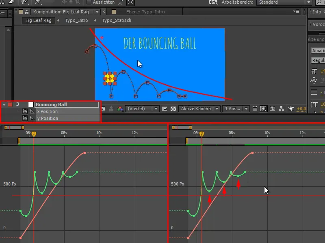Open the graph editor icon in timeline toolbar
Screen dimensions: 325x243
coord(272,109)
